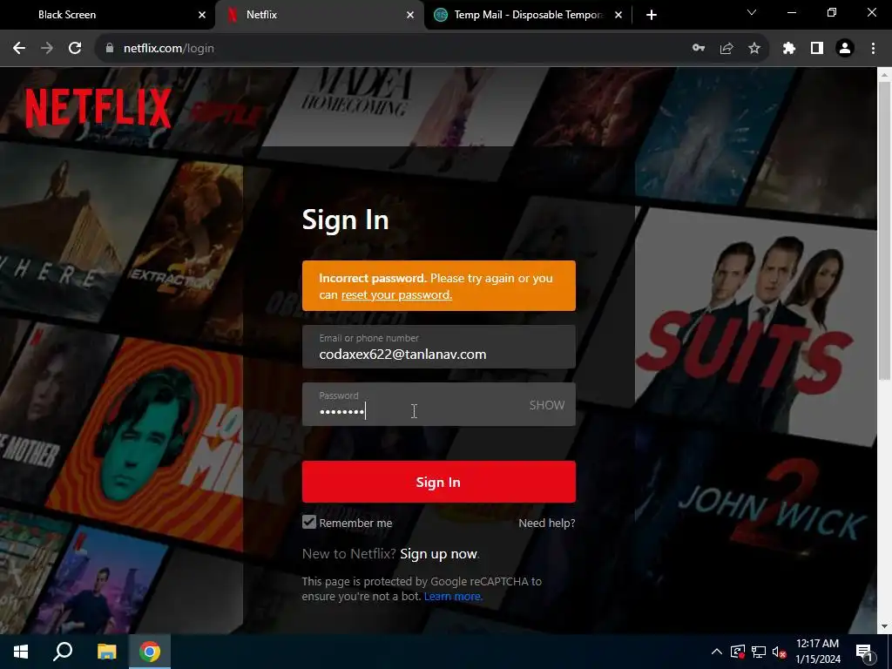
Task: Click the network tray icon
Action: pyautogui.click(x=759, y=652)
